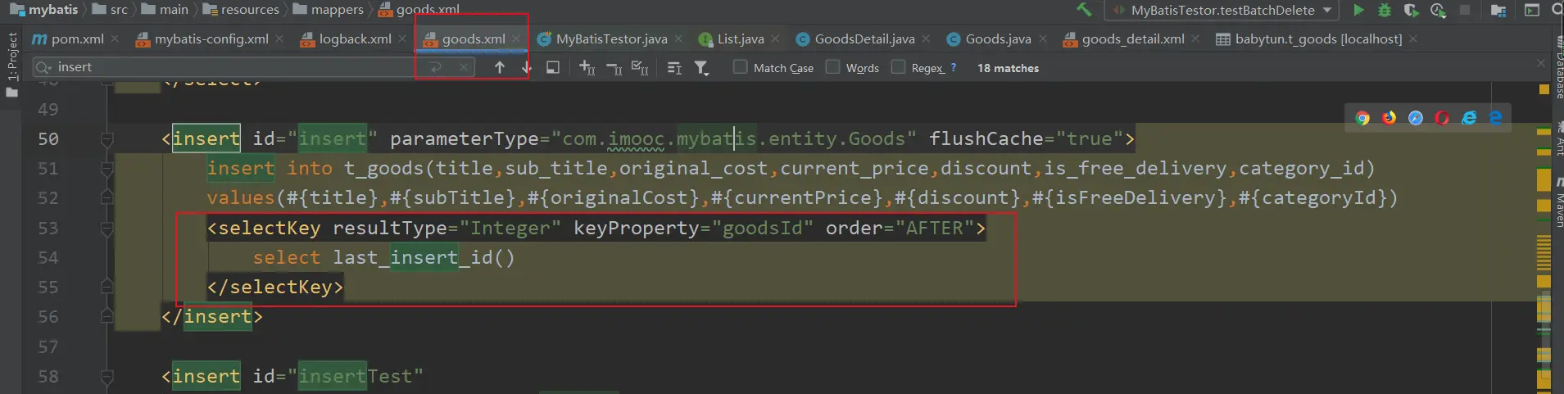
Task: Switch to the MyBatisTestor.java tab
Action: click(610, 39)
